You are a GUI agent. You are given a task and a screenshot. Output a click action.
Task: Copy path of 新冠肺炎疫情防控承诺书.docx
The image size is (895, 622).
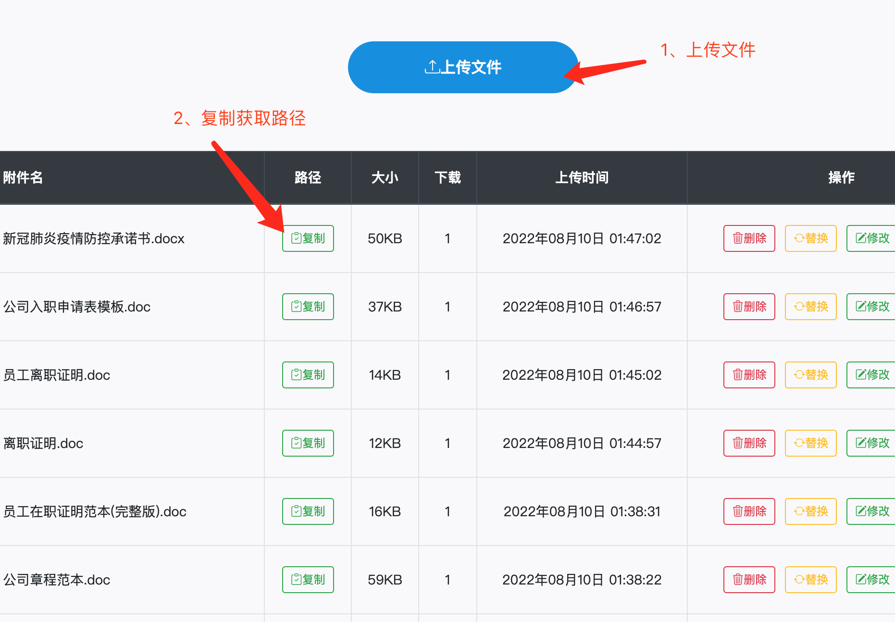(x=308, y=238)
